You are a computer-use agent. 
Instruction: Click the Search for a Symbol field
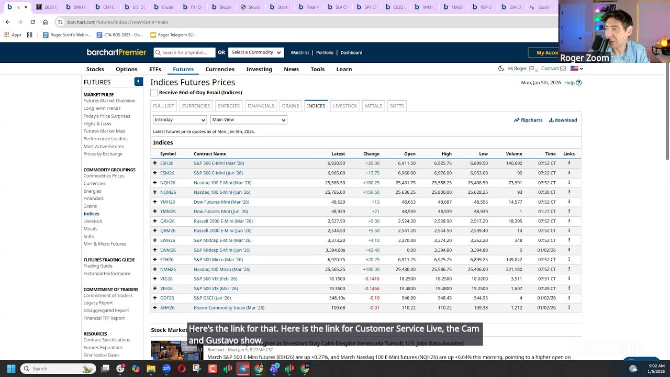[x=184, y=52]
